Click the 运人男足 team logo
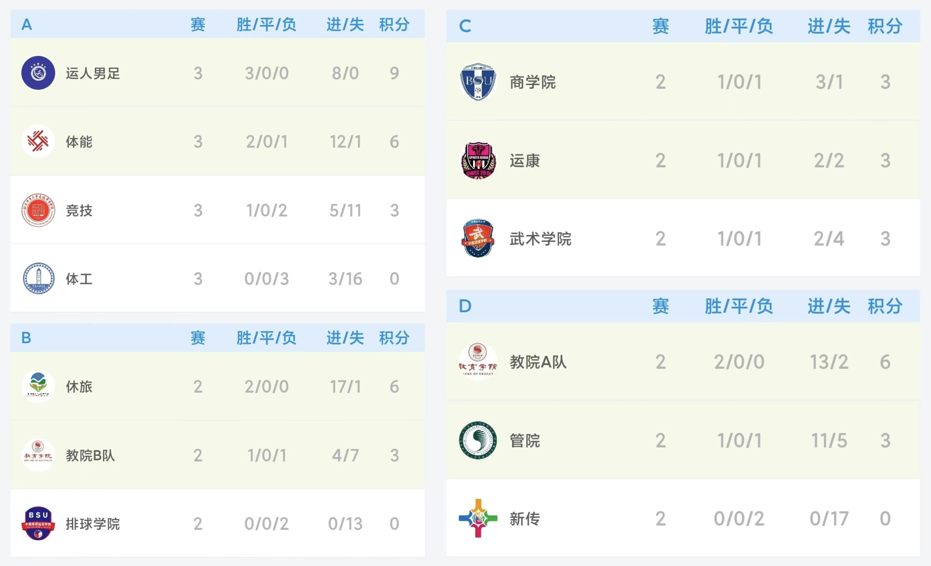This screenshot has height=566, width=931. pos(38,73)
